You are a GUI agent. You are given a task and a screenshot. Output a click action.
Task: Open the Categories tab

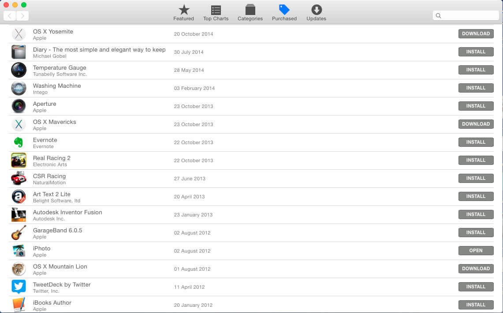pyautogui.click(x=250, y=13)
